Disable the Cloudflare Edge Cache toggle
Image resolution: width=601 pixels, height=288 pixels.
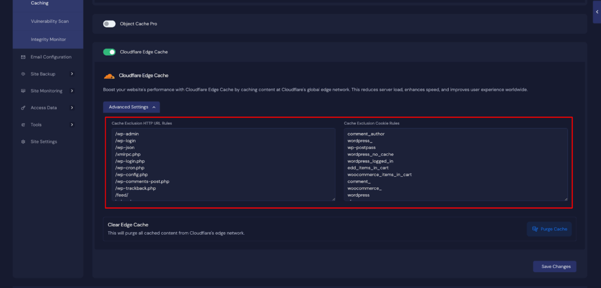(109, 52)
